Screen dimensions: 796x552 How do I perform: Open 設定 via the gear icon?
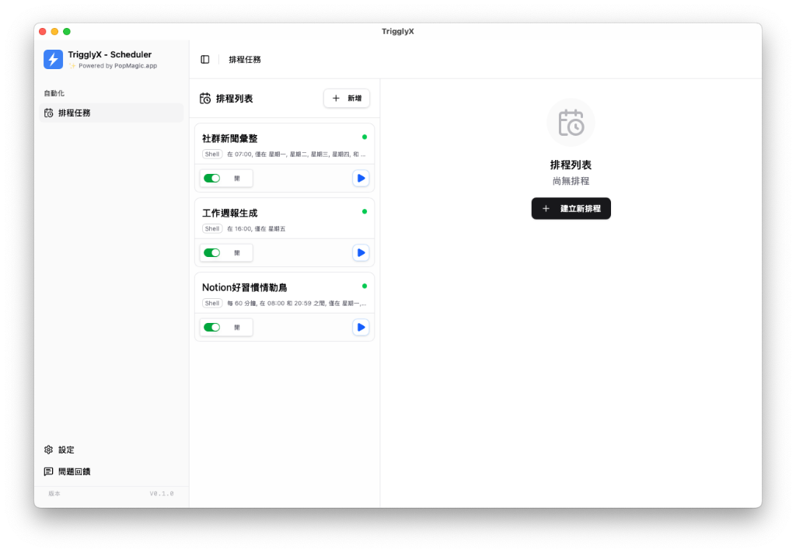(x=48, y=450)
